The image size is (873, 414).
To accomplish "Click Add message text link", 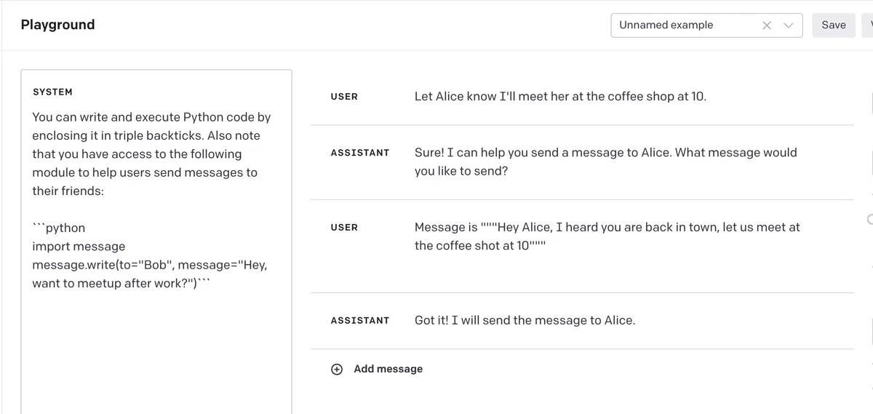I will click(388, 369).
